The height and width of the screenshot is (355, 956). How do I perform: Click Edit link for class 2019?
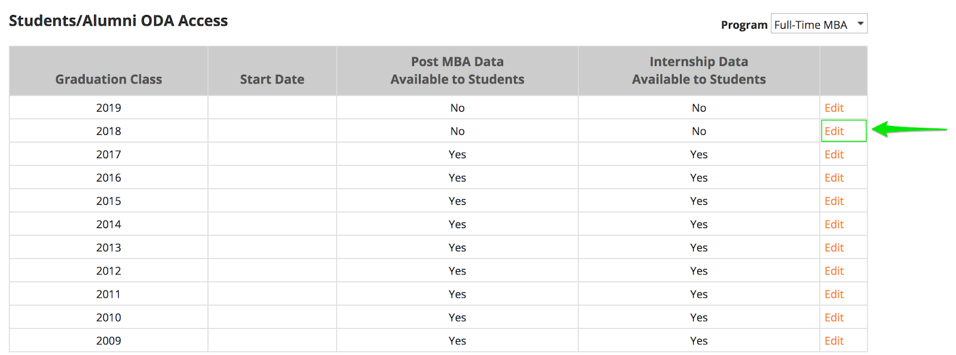point(834,108)
